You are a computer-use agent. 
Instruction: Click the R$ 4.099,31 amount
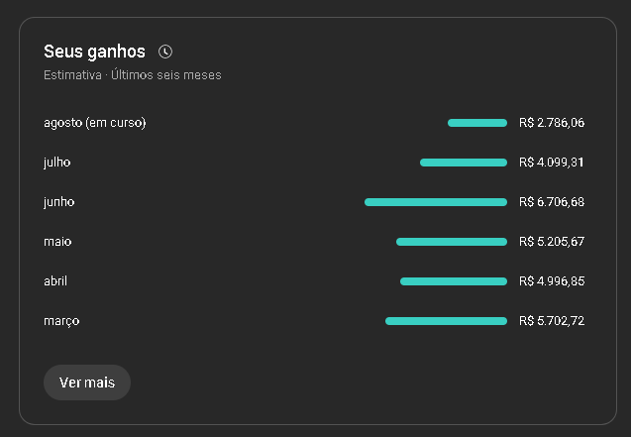click(x=551, y=163)
